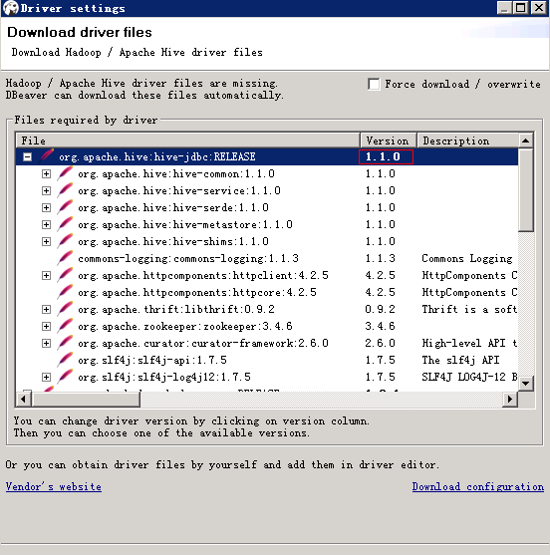The height and width of the screenshot is (555, 550).
Task: Expand the hive-common:1.1.0 node
Action: 46,173
